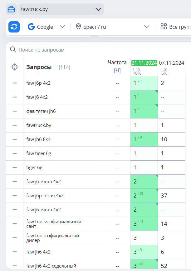
Task: Click the green position cell for faw j6 4x2
Action: (x=144, y=97)
